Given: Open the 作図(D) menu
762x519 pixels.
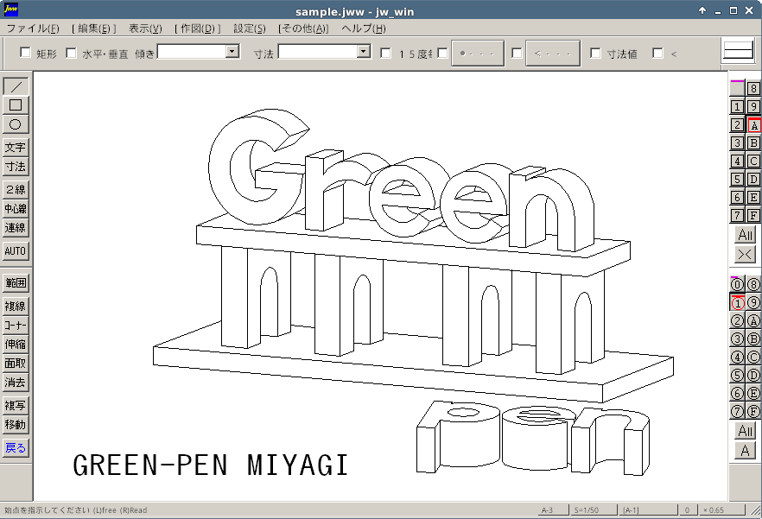Looking at the screenshot, I should point(197,28).
